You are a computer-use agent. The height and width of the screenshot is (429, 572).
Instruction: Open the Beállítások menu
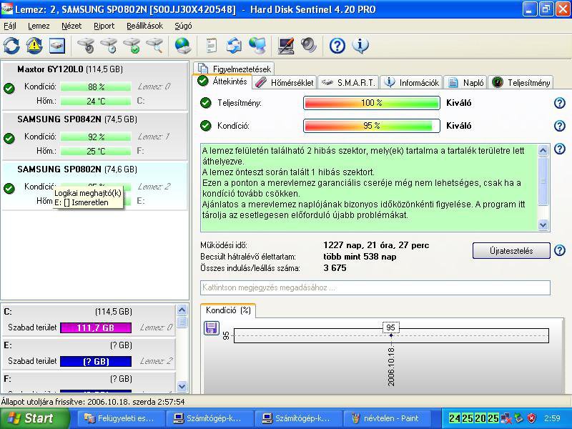(145, 26)
